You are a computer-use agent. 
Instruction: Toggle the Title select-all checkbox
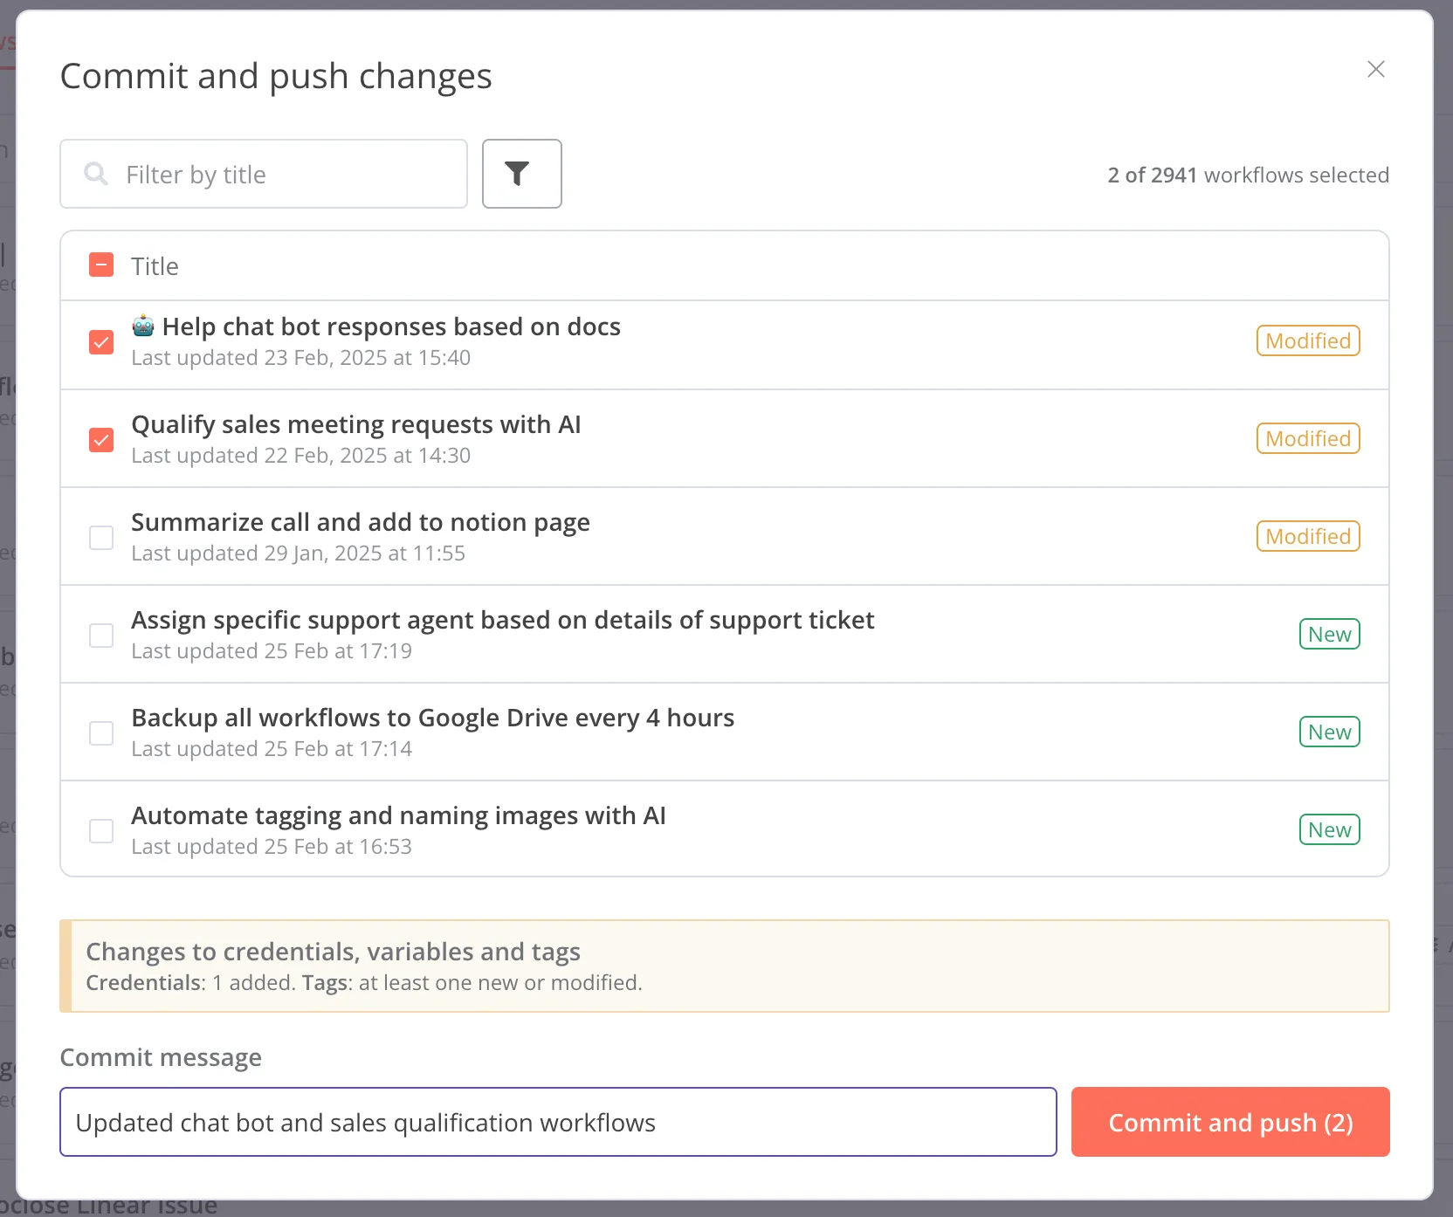pos(101,265)
